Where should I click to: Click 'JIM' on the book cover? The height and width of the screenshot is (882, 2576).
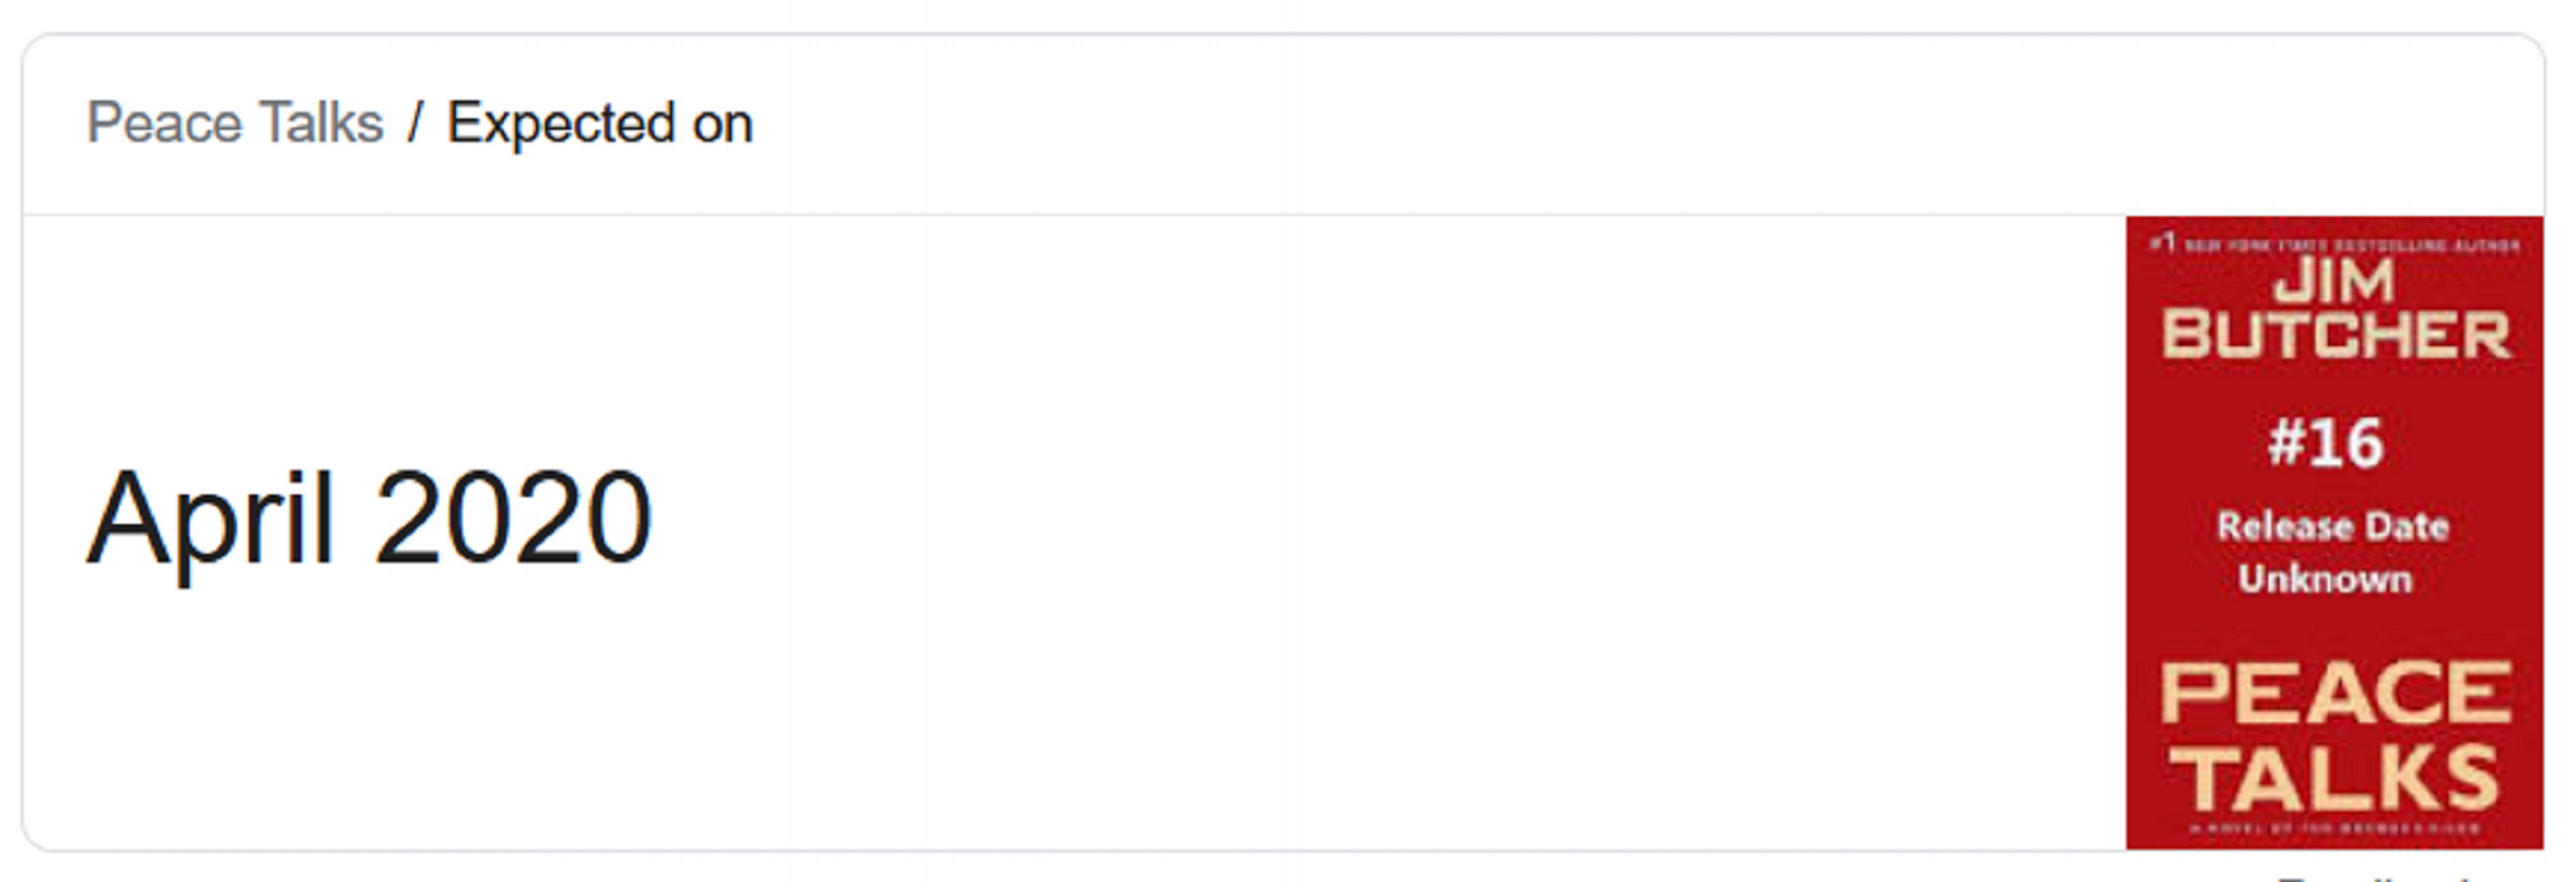(2334, 281)
